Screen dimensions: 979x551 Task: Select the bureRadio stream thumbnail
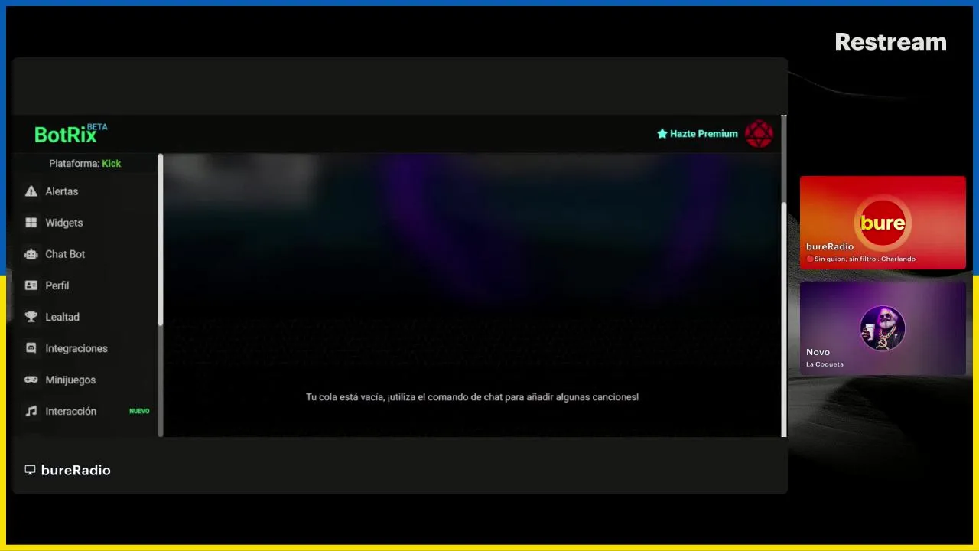883,223
